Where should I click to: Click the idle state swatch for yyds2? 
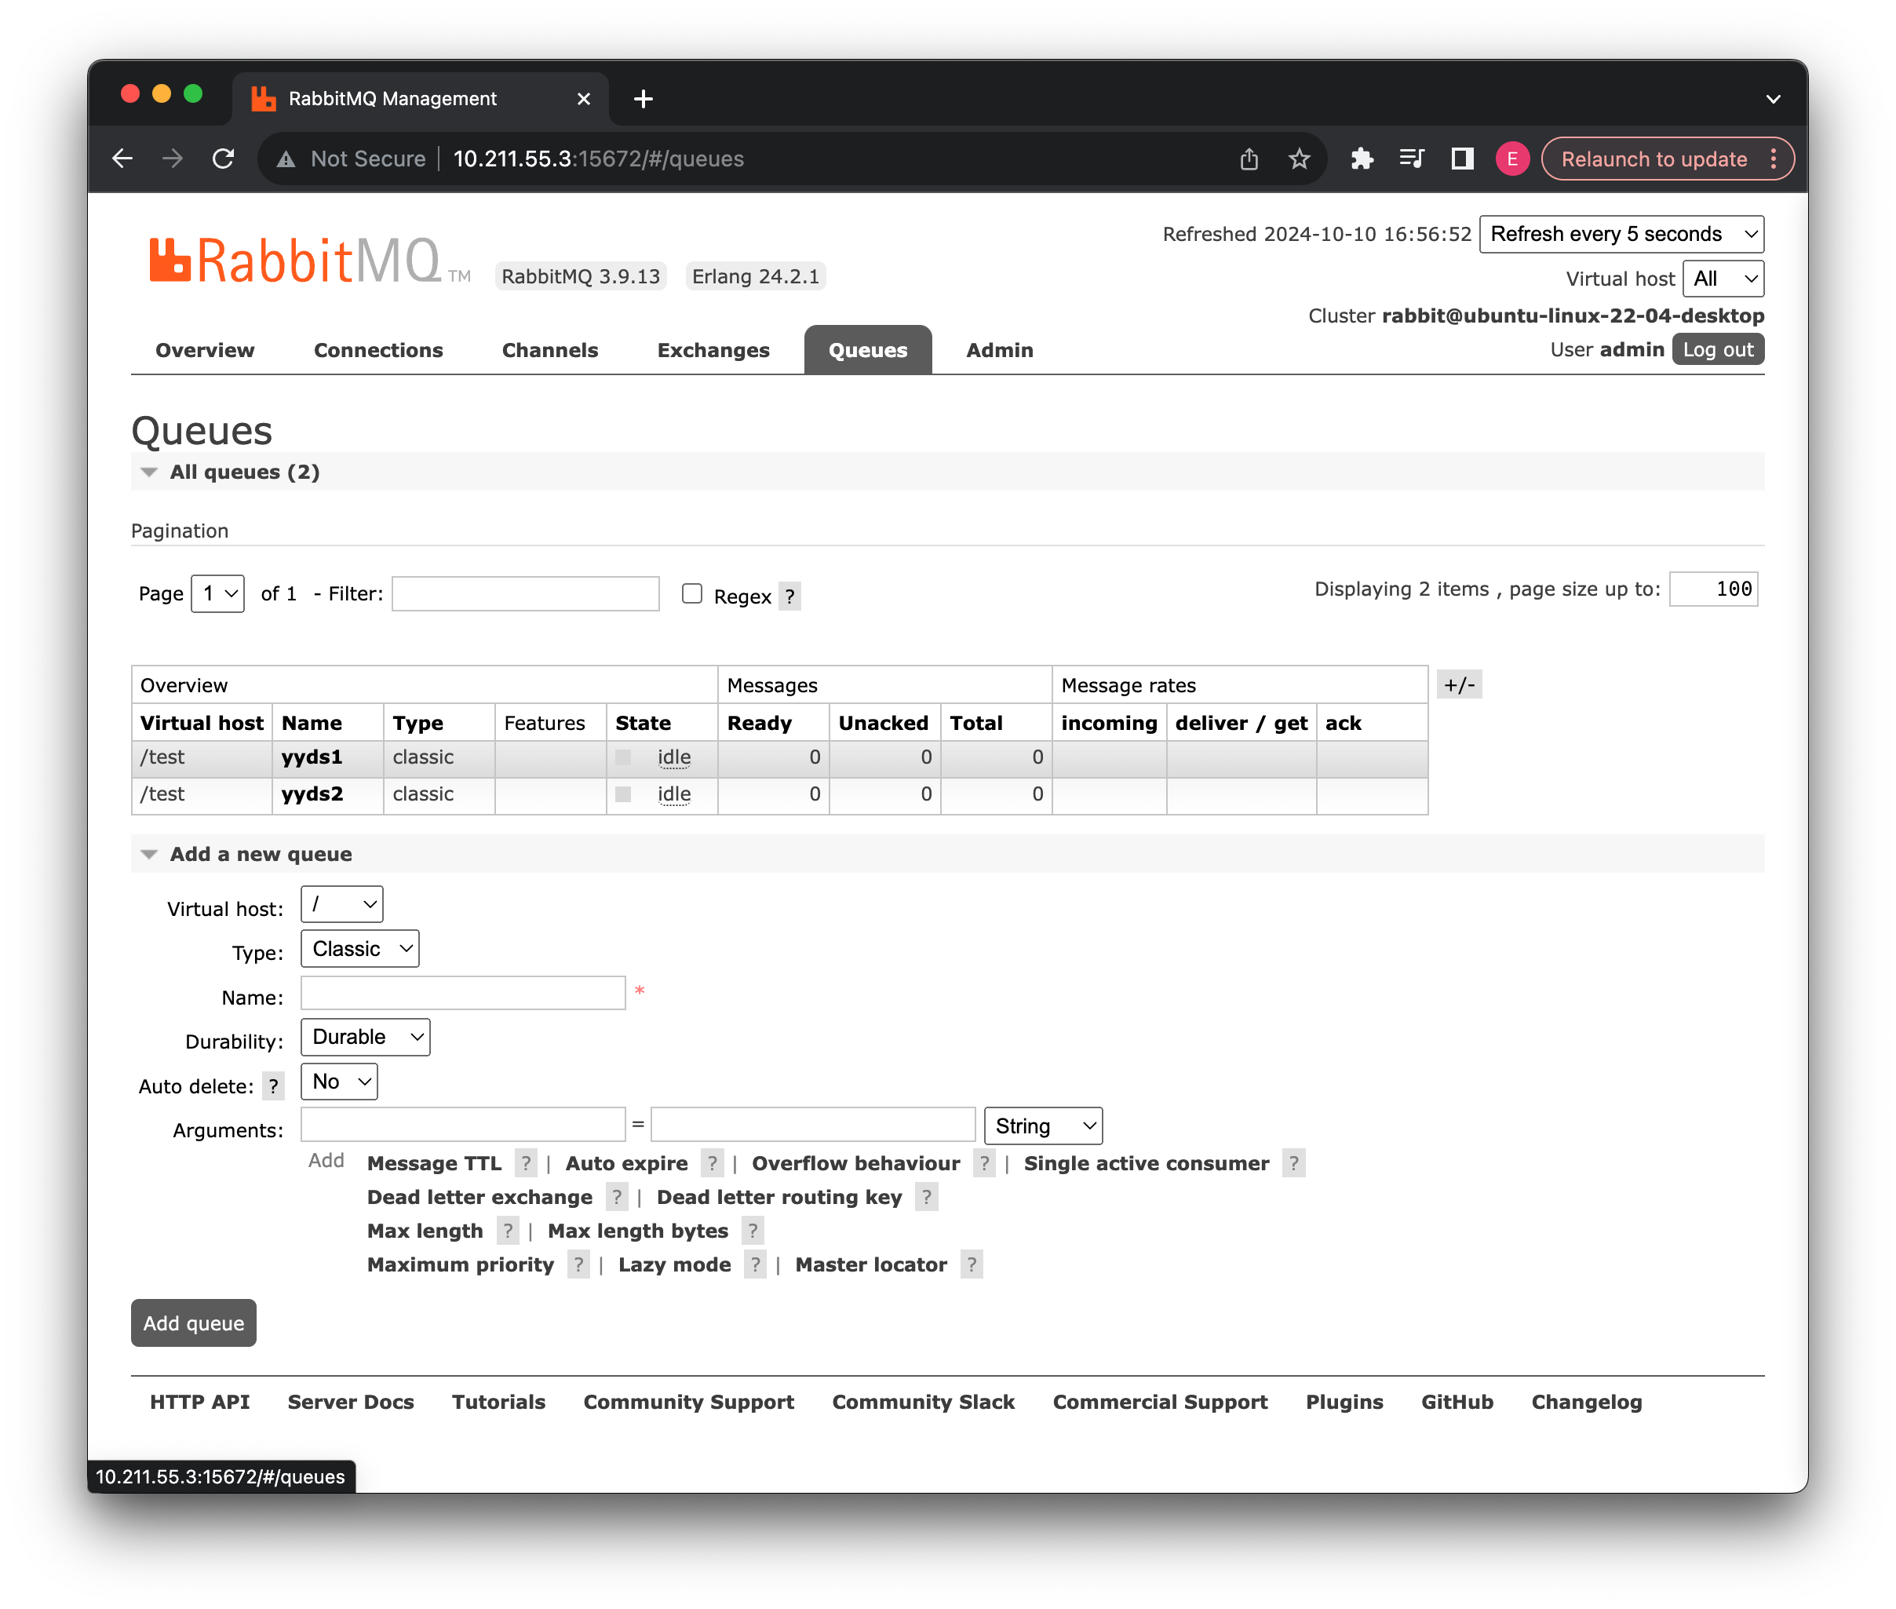(624, 794)
